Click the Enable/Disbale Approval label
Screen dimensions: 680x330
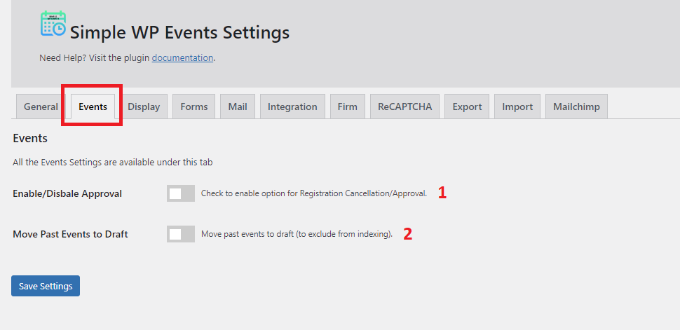coord(67,194)
